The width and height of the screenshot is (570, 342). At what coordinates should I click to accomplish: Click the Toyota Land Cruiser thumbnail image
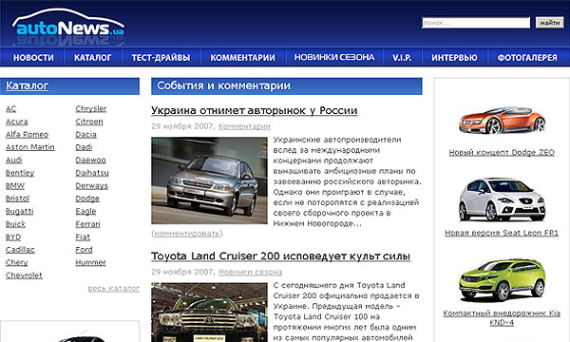click(x=209, y=313)
